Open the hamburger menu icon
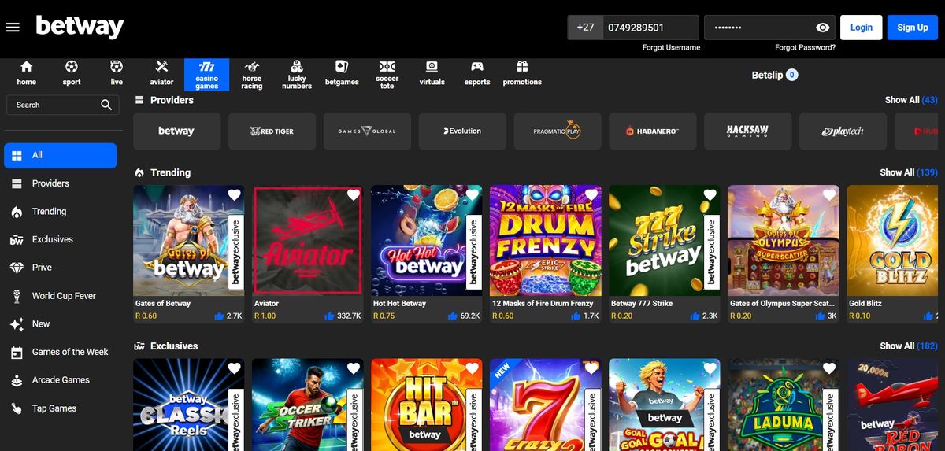This screenshot has height=451, width=945. (13, 28)
